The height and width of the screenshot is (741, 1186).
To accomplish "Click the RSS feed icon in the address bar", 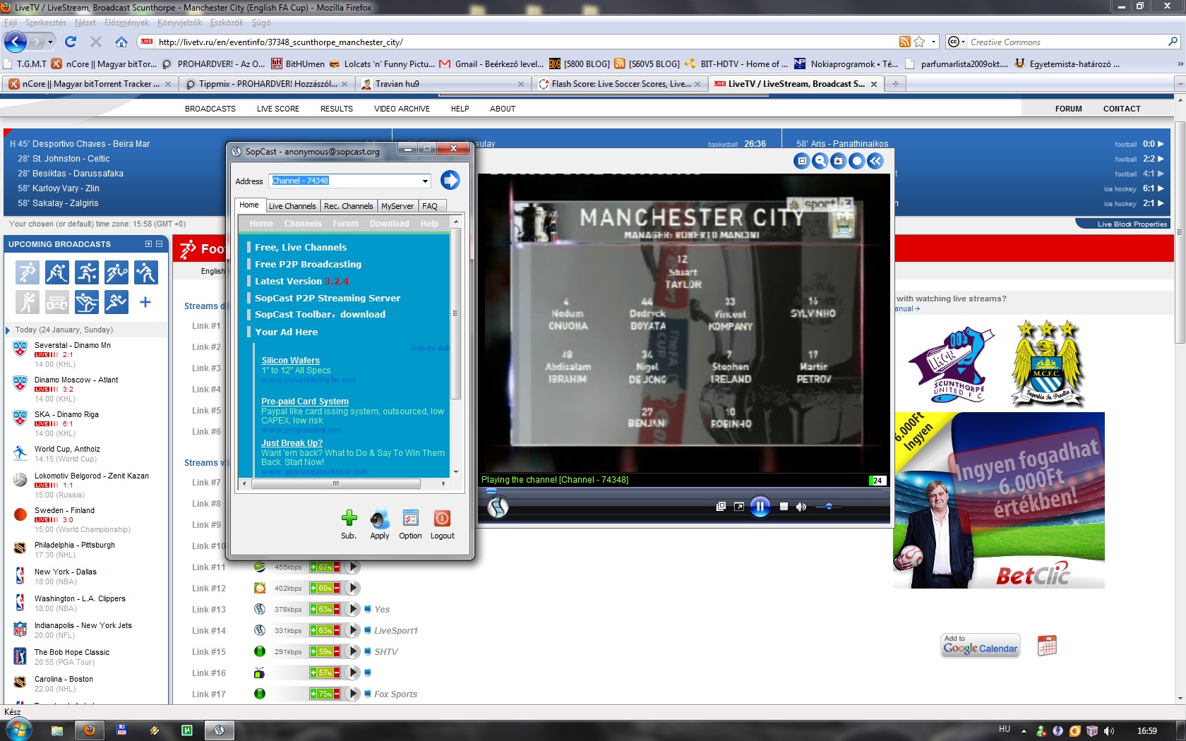I will (x=905, y=42).
